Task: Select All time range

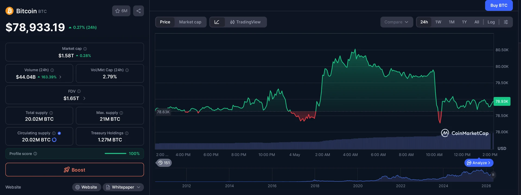Action: point(476,22)
